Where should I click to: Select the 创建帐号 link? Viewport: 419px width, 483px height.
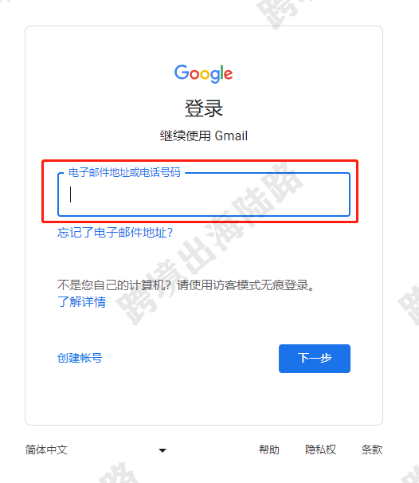click(x=80, y=358)
